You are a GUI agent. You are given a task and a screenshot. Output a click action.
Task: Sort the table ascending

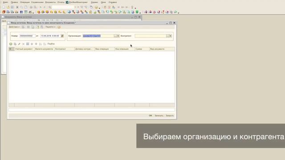click(x=41, y=44)
